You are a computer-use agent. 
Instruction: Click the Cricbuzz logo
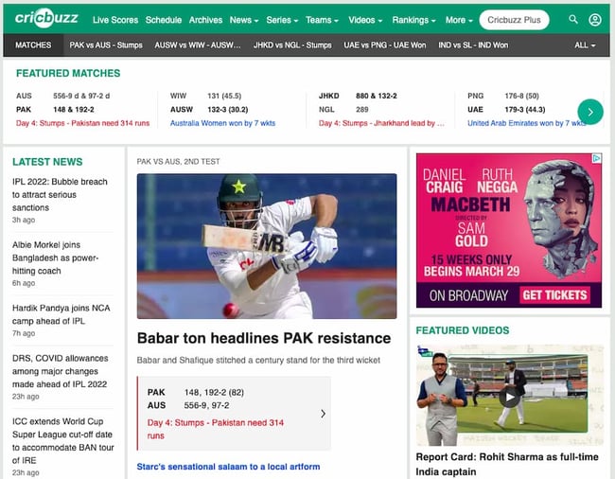(x=46, y=18)
